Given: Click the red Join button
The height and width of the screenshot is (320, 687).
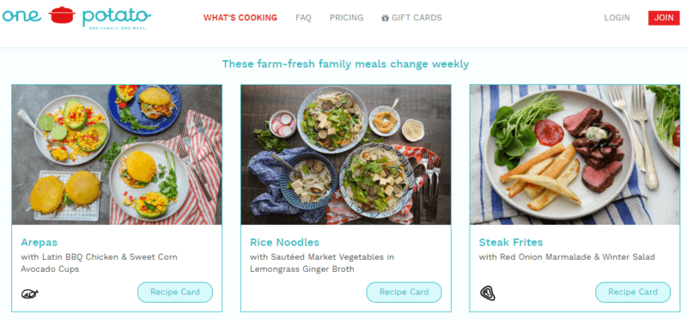Looking at the screenshot, I should pos(664,18).
